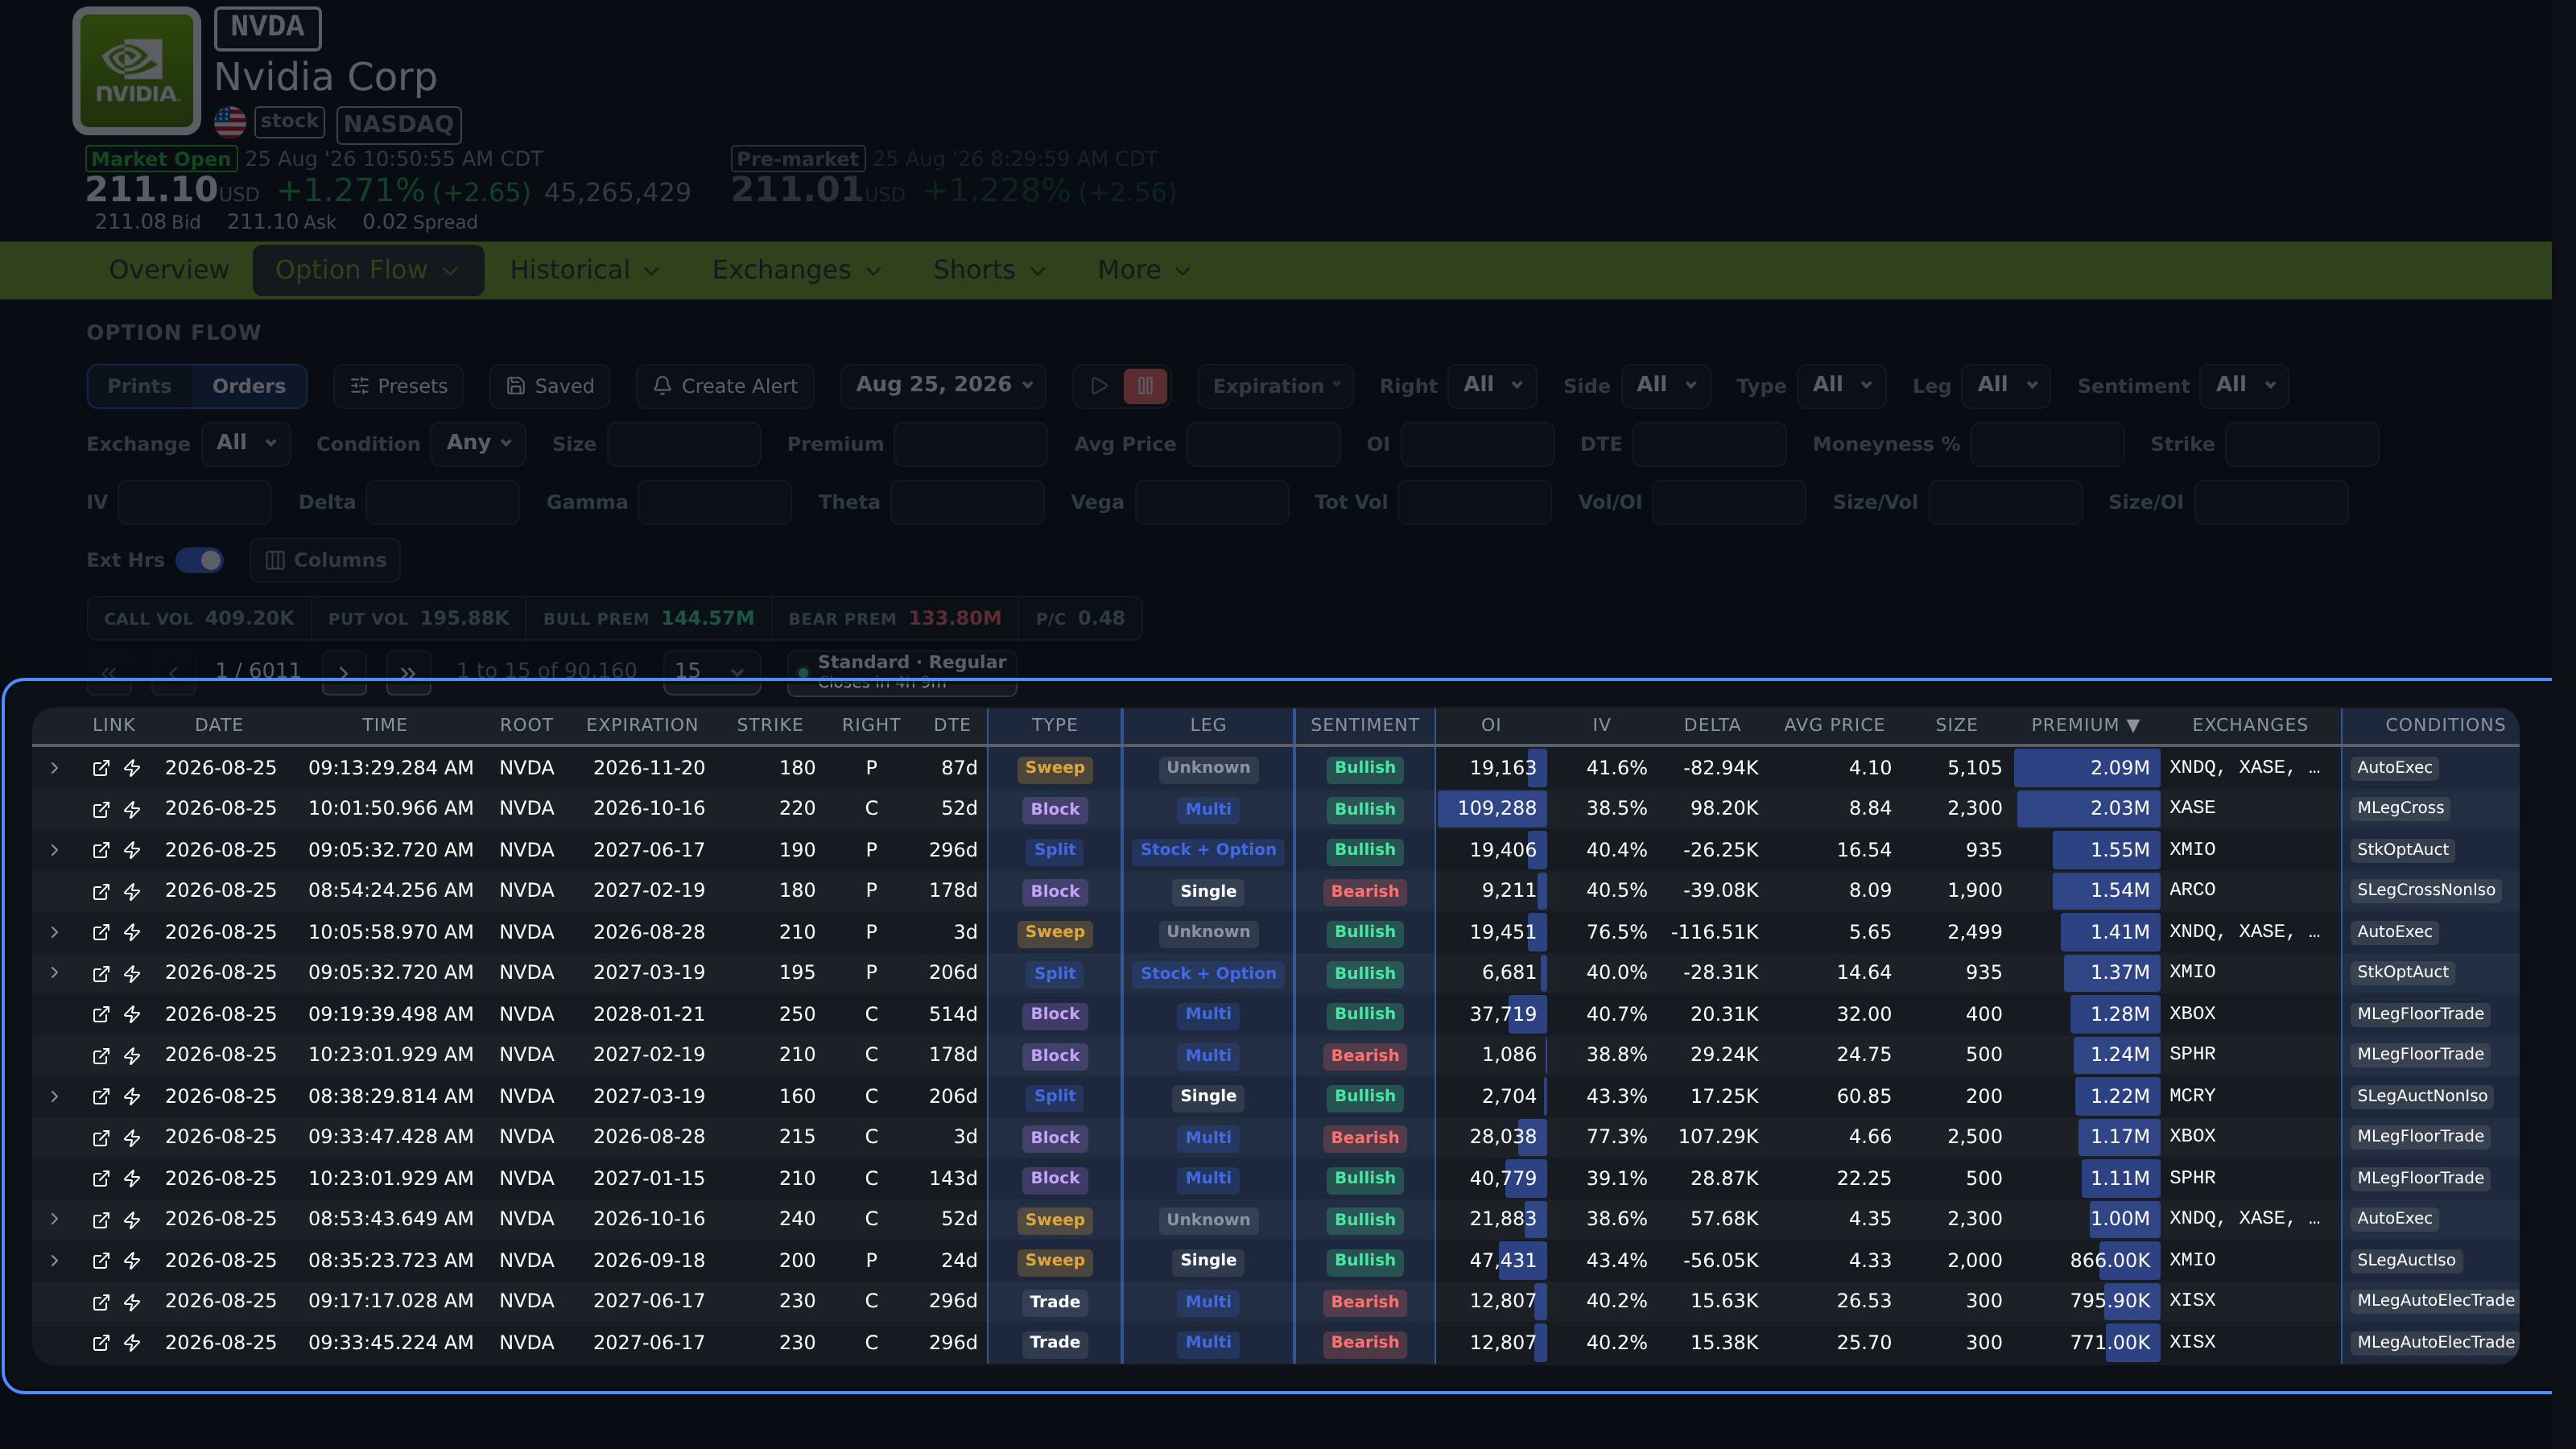Open the Shorts menu
Viewport: 2576px width, 1449px height.
tap(989, 270)
